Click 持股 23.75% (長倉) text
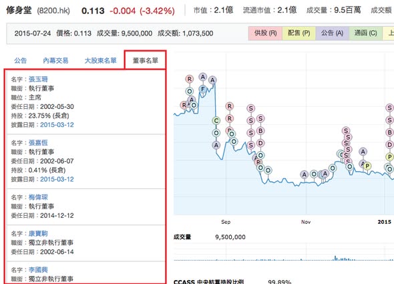394x284 pixels. coord(40,116)
